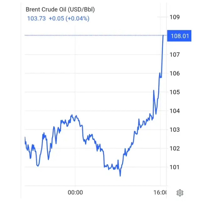Image resolution: width=208 pixels, height=203 pixels.
Task: Click the 105 price axis label
Action: coord(175,92)
